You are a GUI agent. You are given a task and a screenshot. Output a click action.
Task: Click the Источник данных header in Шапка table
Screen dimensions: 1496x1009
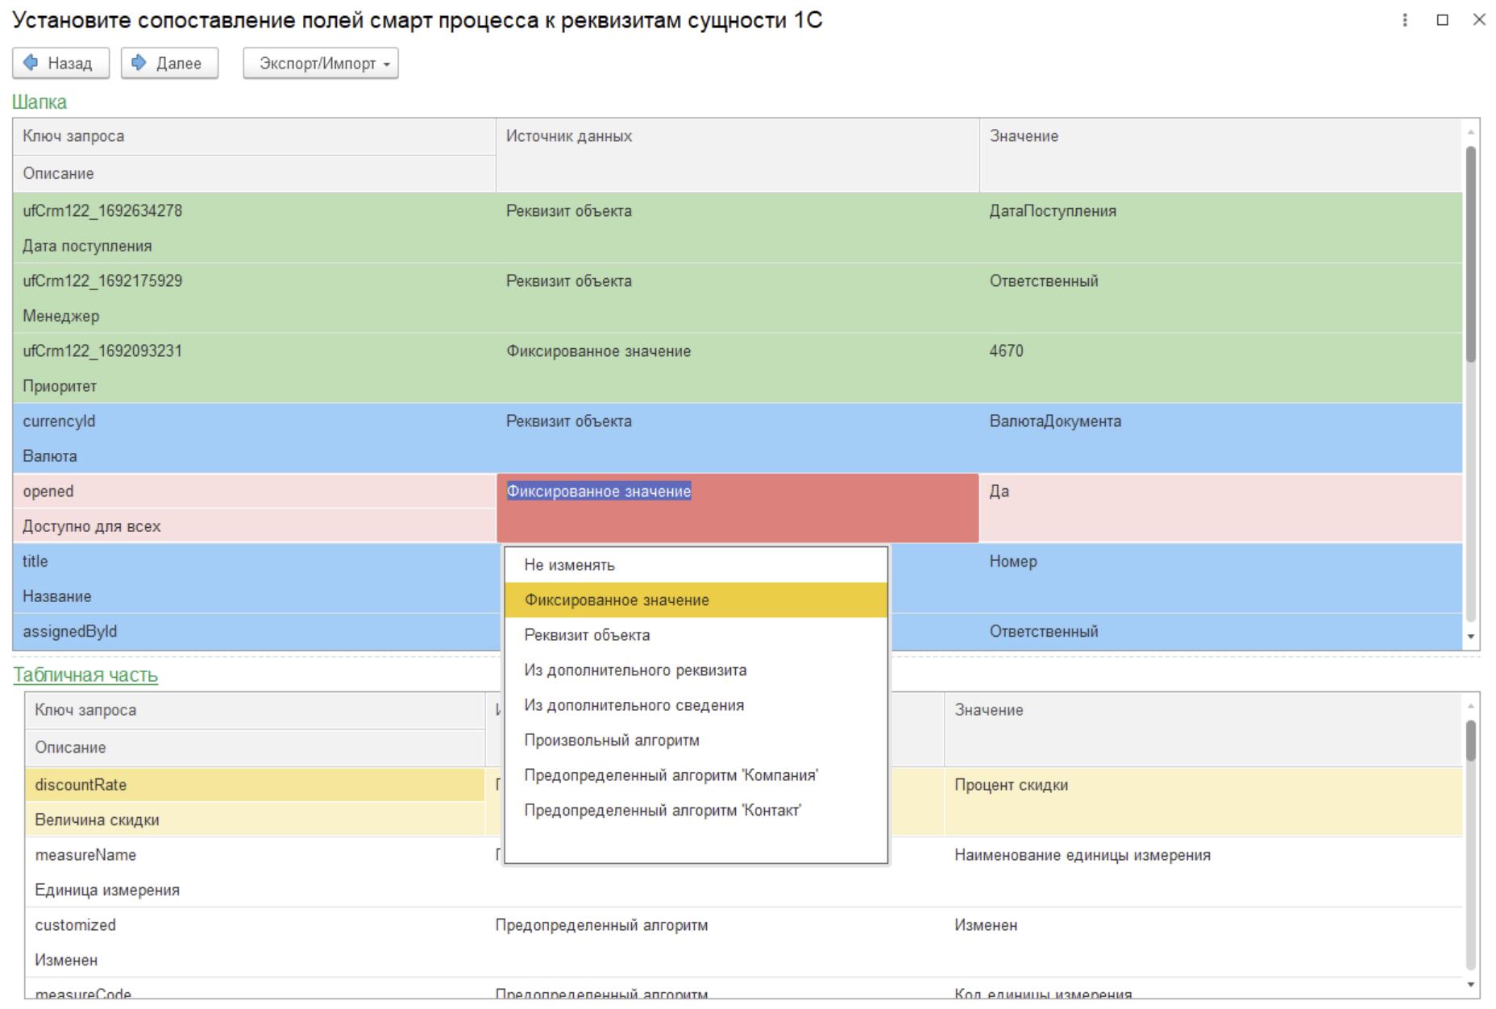pyautogui.click(x=738, y=155)
